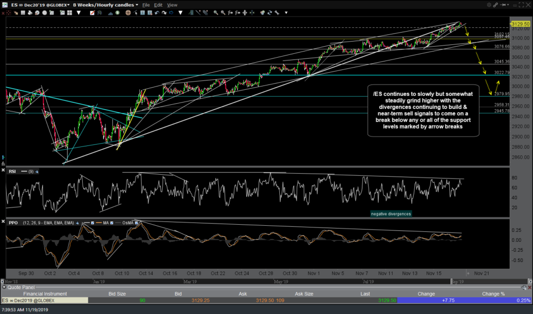Click the green circular dollar icon
This screenshot has width=533, height=314.
point(117,13)
